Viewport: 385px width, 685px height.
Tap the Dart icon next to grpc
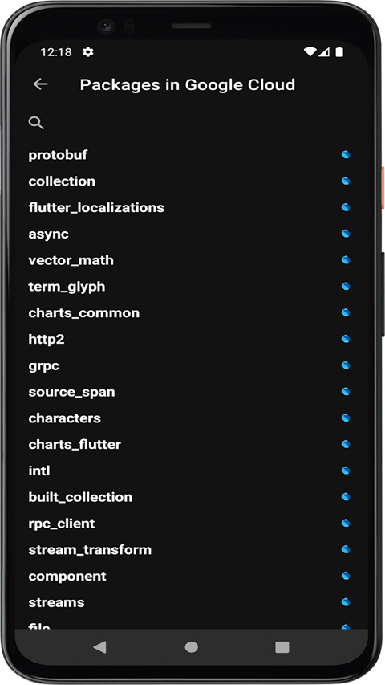click(345, 365)
